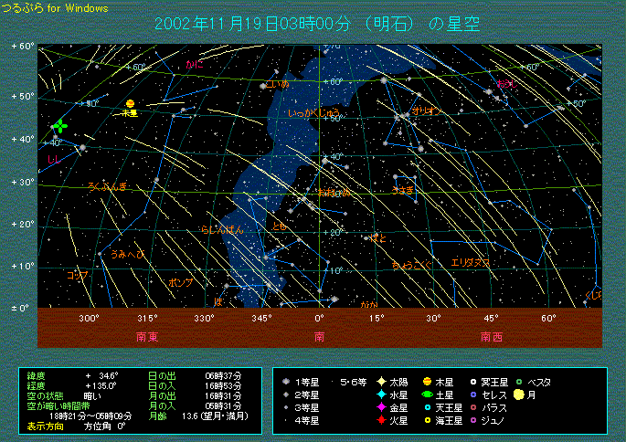Click the green Saturn (土星) legend icon
This screenshot has width=626, height=442.
427,395
